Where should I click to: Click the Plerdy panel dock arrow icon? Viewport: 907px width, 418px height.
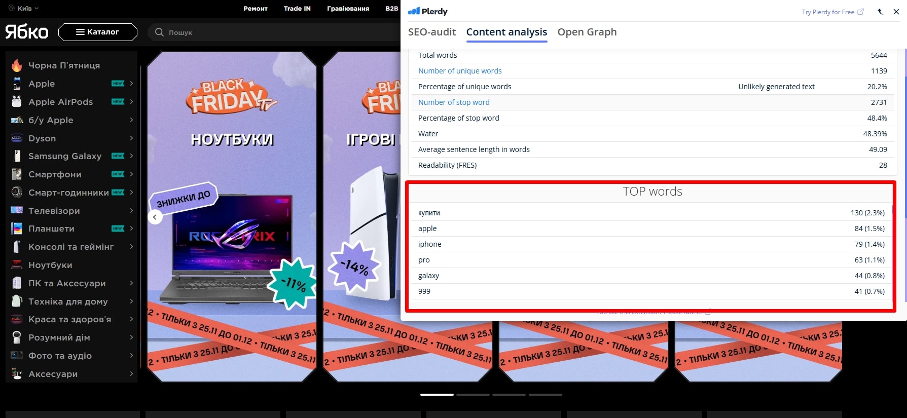[x=880, y=12]
